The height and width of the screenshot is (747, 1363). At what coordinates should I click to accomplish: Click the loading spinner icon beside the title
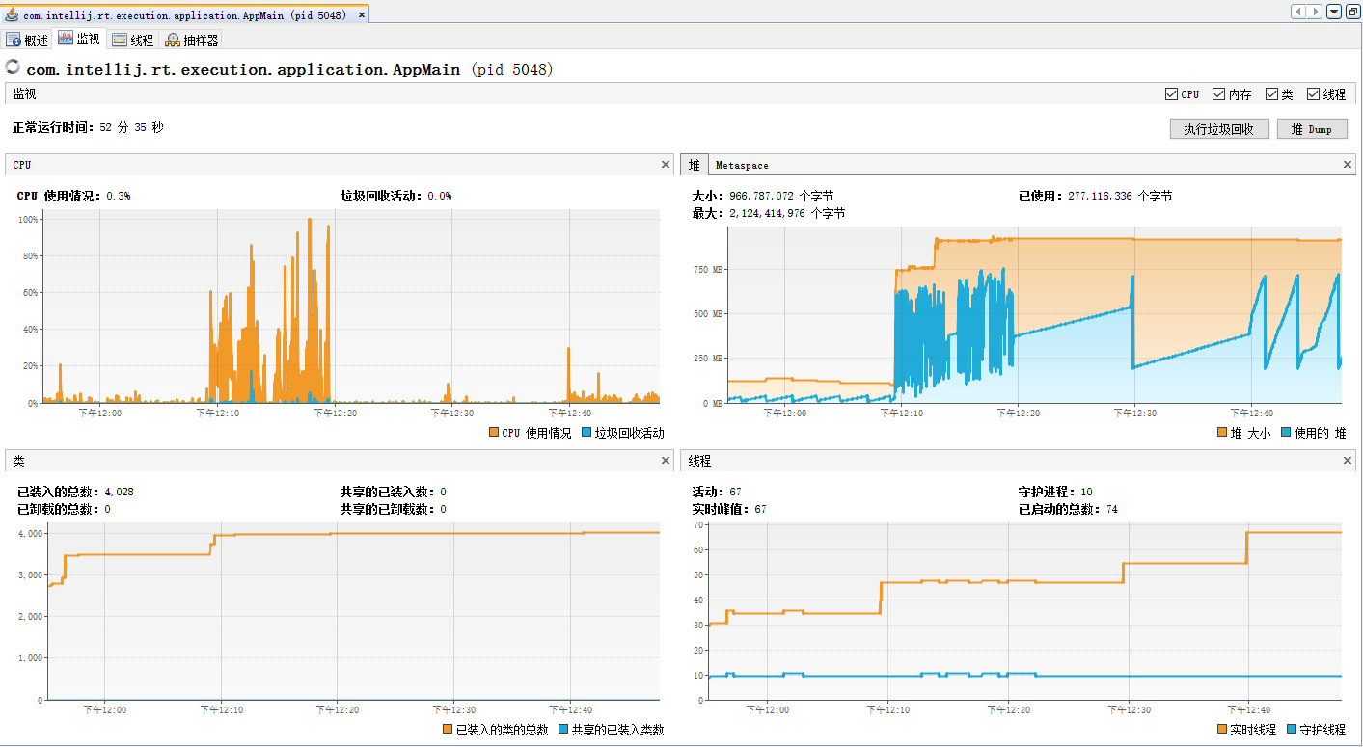tap(13, 67)
